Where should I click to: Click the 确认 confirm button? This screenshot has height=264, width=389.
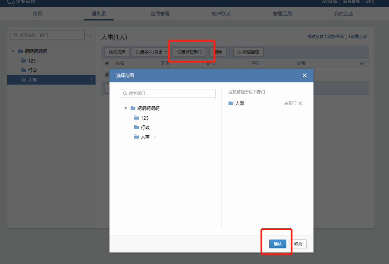tap(278, 244)
